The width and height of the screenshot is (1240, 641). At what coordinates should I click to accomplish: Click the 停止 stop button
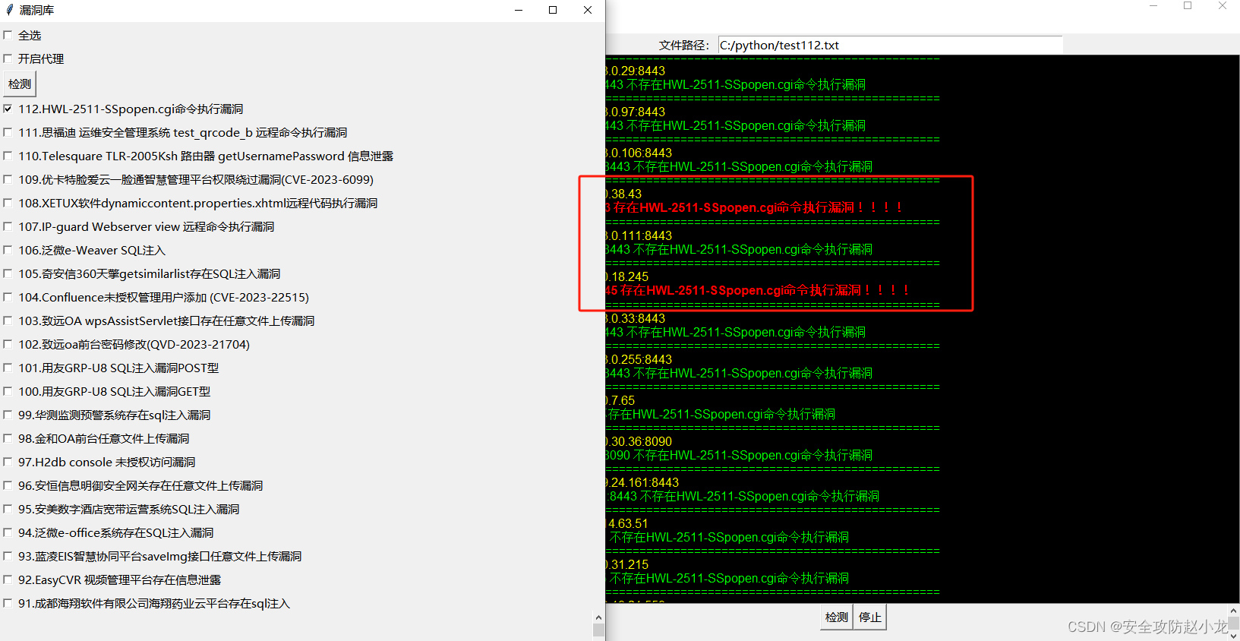point(870,617)
